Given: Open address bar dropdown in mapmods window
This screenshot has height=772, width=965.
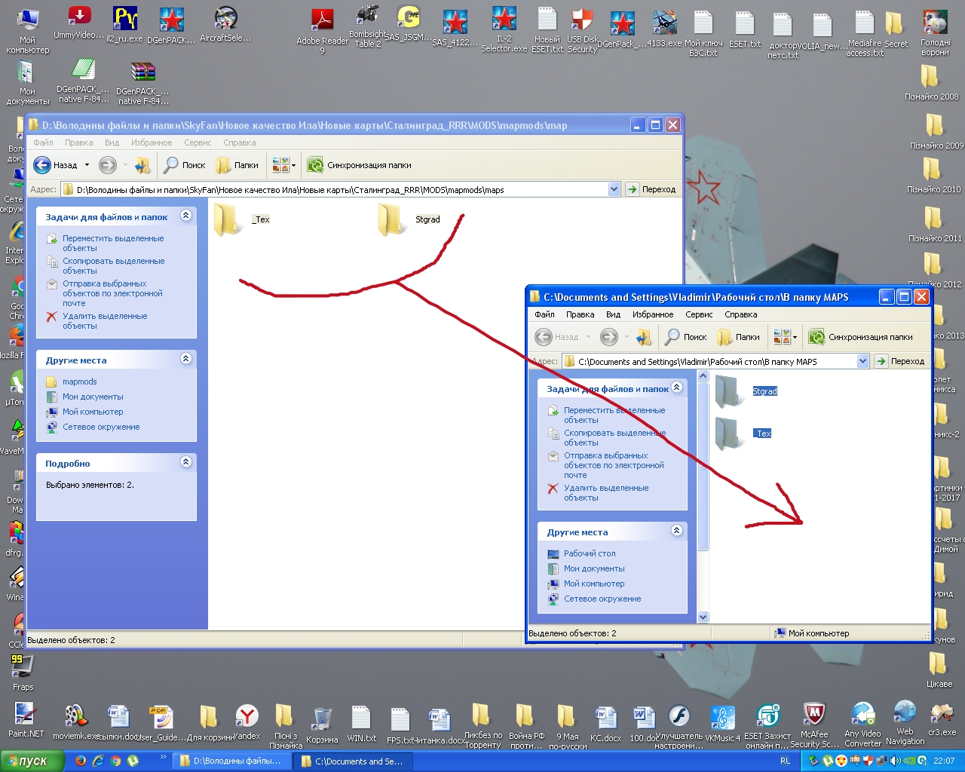Looking at the screenshot, I should click(x=614, y=189).
